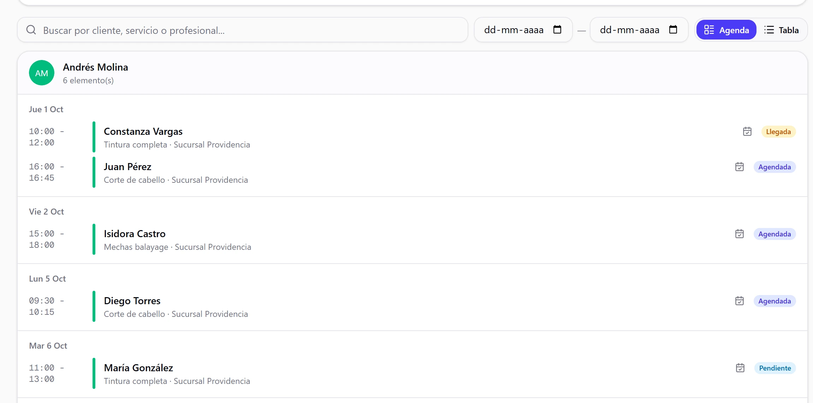Click calendar icon on Isidora Castro row
Screen dimensions: 813x403
pyautogui.click(x=740, y=234)
